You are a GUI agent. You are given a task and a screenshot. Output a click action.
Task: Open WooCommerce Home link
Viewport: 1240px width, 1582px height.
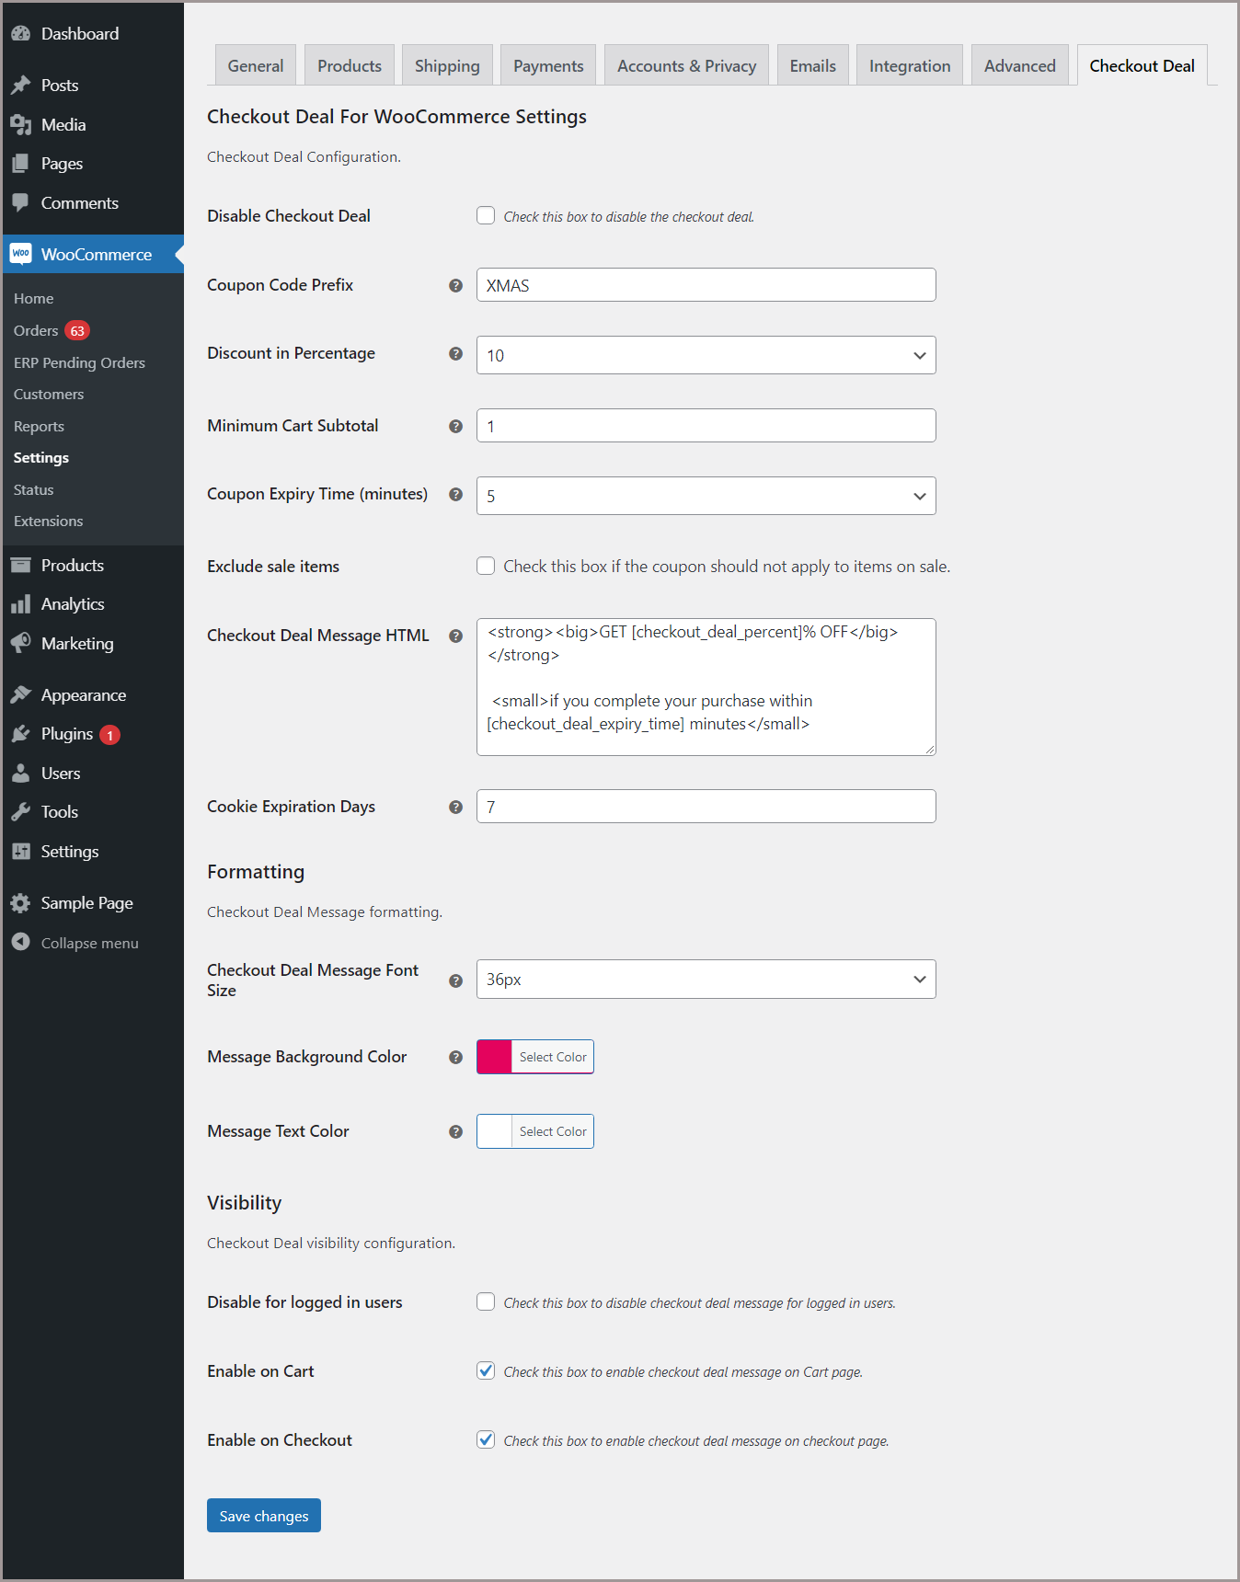(x=34, y=299)
